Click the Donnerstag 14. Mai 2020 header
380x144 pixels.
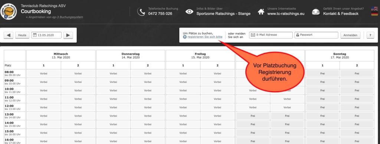click(130, 56)
